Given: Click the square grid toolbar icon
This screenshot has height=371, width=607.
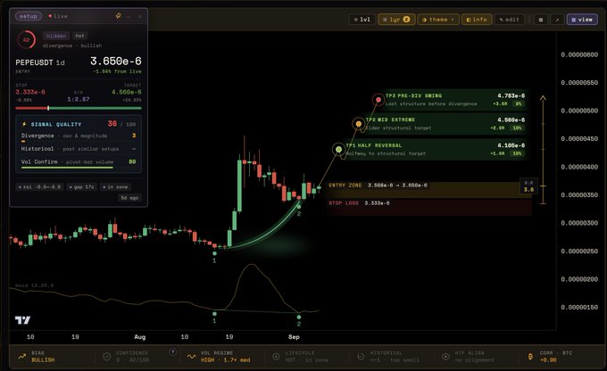Looking at the screenshot, I should pyautogui.click(x=541, y=20).
